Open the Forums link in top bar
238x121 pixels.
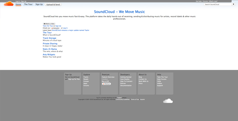point(205,1)
